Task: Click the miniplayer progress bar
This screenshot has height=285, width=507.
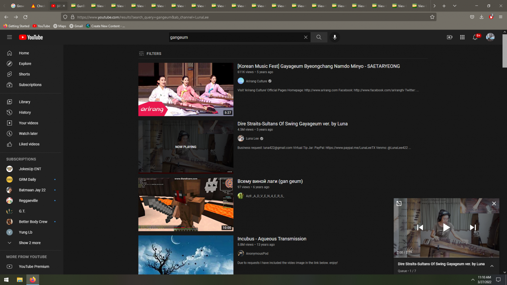Action: [x=446, y=257]
